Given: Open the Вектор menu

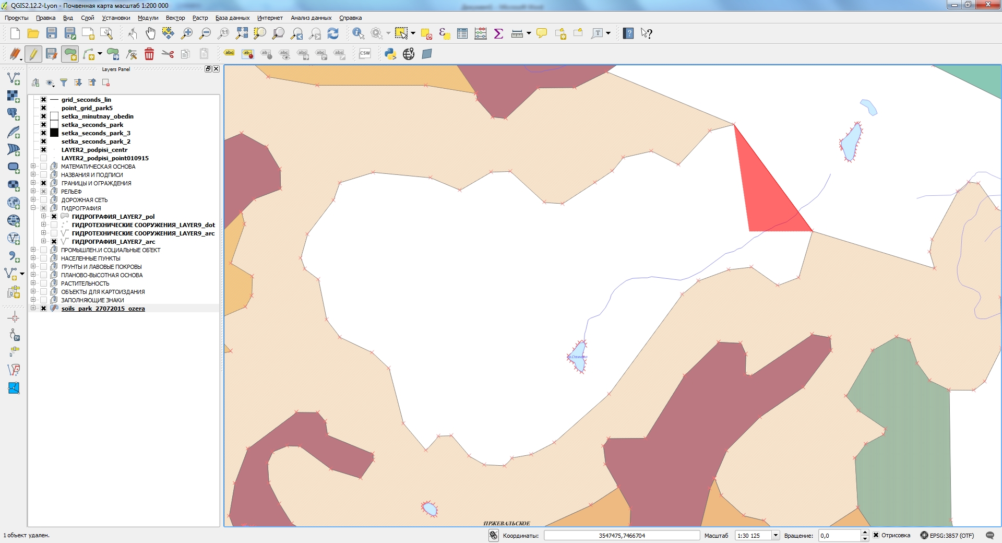Looking at the screenshot, I should tap(175, 17).
